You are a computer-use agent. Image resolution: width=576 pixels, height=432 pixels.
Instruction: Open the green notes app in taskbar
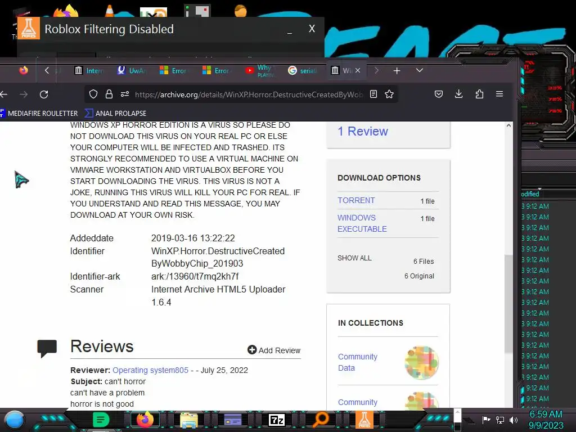tap(101, 420)
